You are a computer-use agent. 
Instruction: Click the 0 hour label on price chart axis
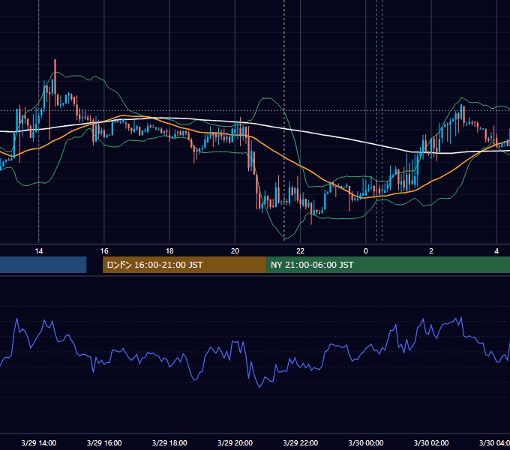point(365,251)
